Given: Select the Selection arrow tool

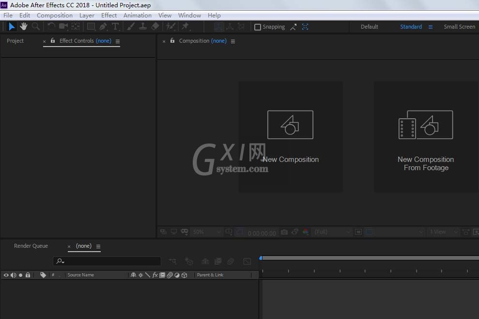Looking at the screenshot, I should [x=11, y=27].
